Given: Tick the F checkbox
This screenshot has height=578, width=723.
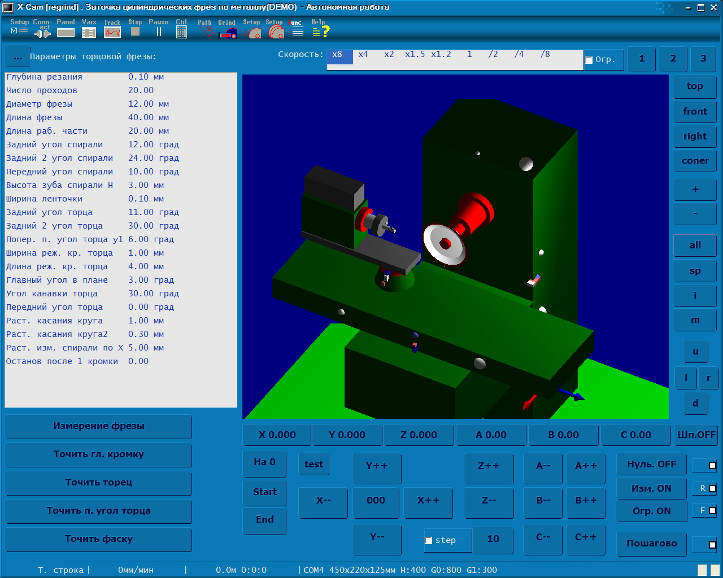Looking at the screenshot, I should (x=712, y=511).
